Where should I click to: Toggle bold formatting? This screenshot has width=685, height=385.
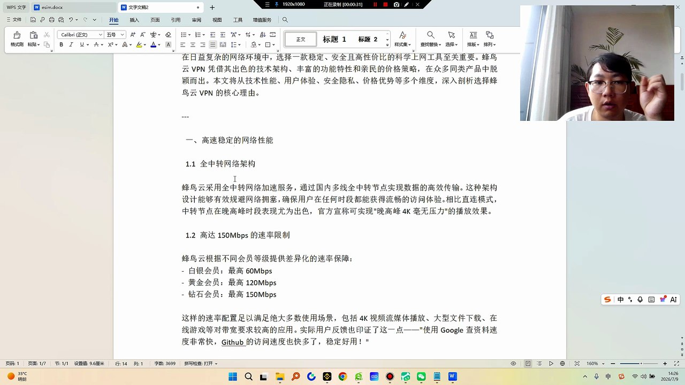tap(61, 45)
